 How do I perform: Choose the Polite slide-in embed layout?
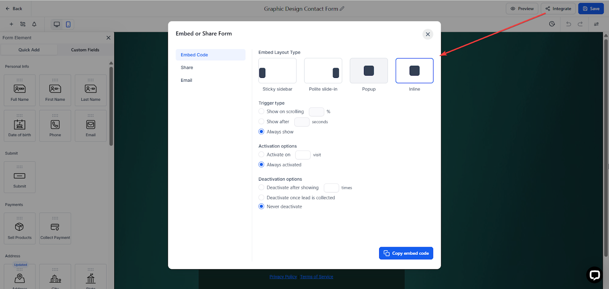(x=323, y=71)
